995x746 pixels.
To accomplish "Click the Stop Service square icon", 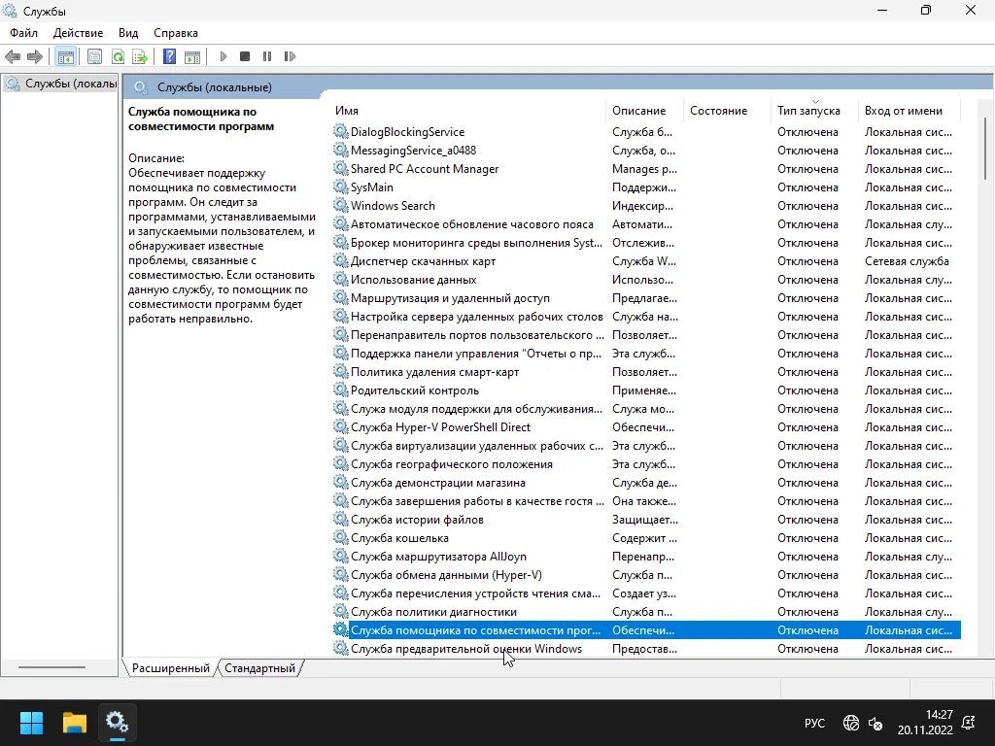I will coord(245,57).
